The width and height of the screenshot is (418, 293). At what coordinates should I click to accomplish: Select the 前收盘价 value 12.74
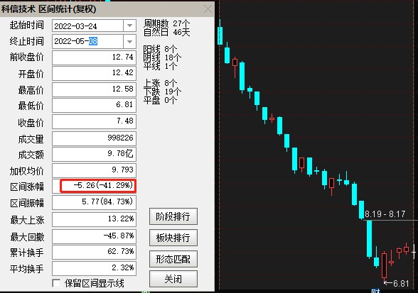point(94,57)
